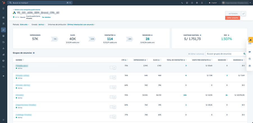The image size is (253, 123).
Task: Open the settings gear in the top bar
Action: tap(197, 3)
